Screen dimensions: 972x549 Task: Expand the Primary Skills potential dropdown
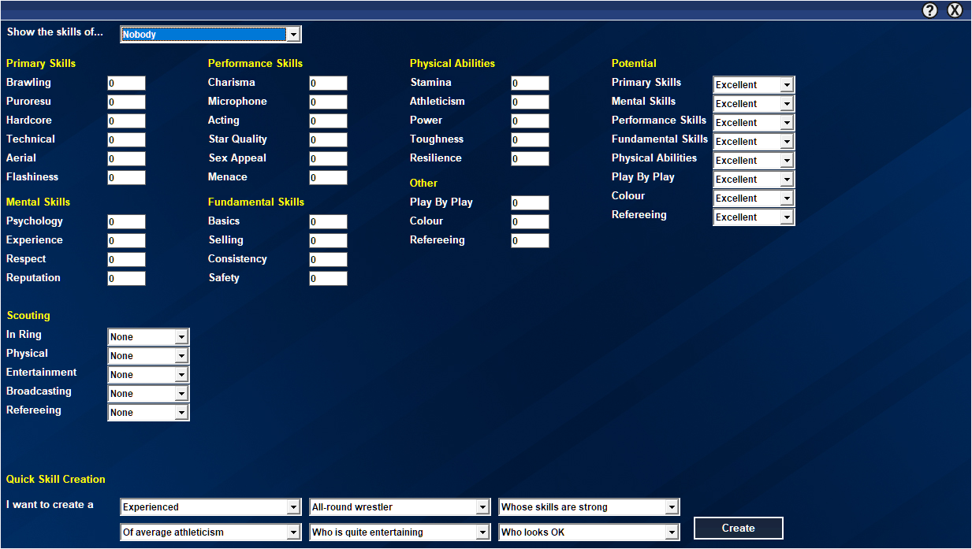click(x=753, y=85)
